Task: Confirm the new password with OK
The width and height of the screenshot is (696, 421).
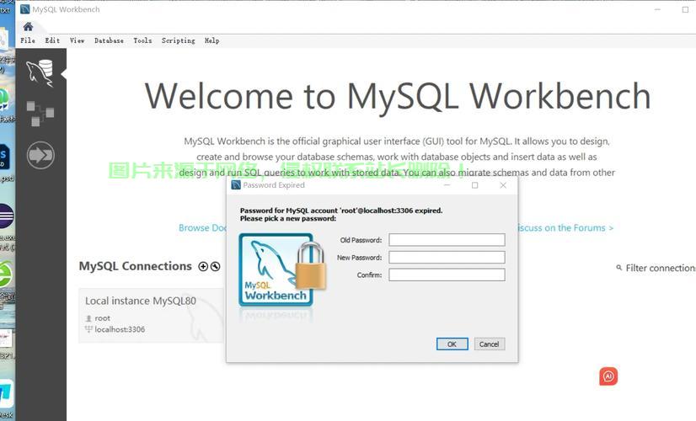Action: [x=452, y=344]
